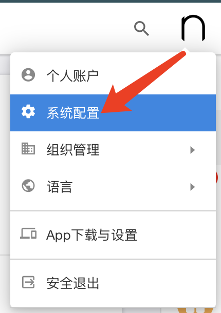Viewport: 221px width, 313px height.
Task: Select the white gear icon for 系统配置
Action: [x=28, y=111]
